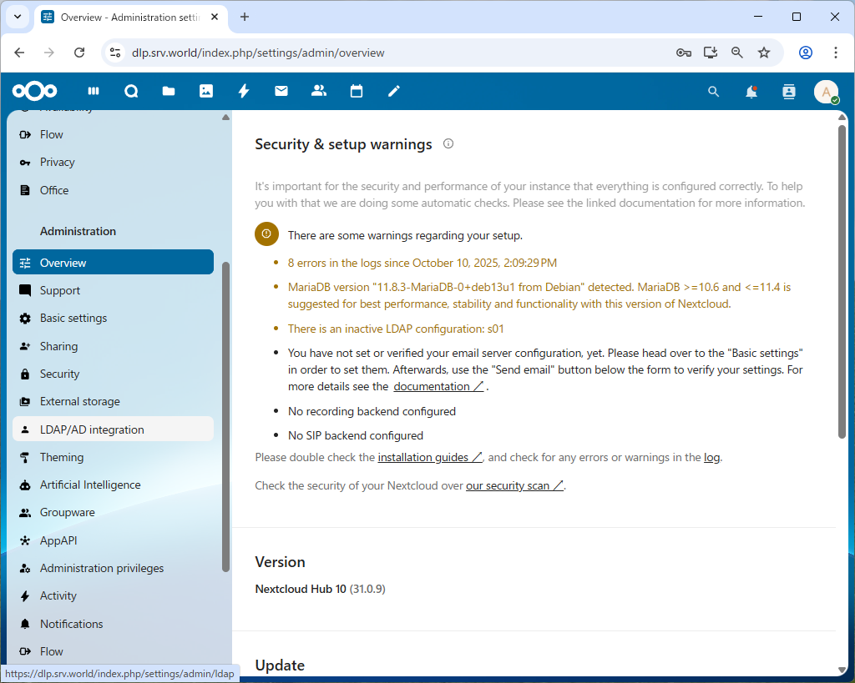Open the Mail envelope icon
855x683 pixels.
(x=281, y=91)
